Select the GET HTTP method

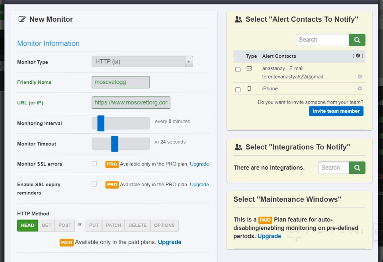pyautogui.click(x=47, y=225)
